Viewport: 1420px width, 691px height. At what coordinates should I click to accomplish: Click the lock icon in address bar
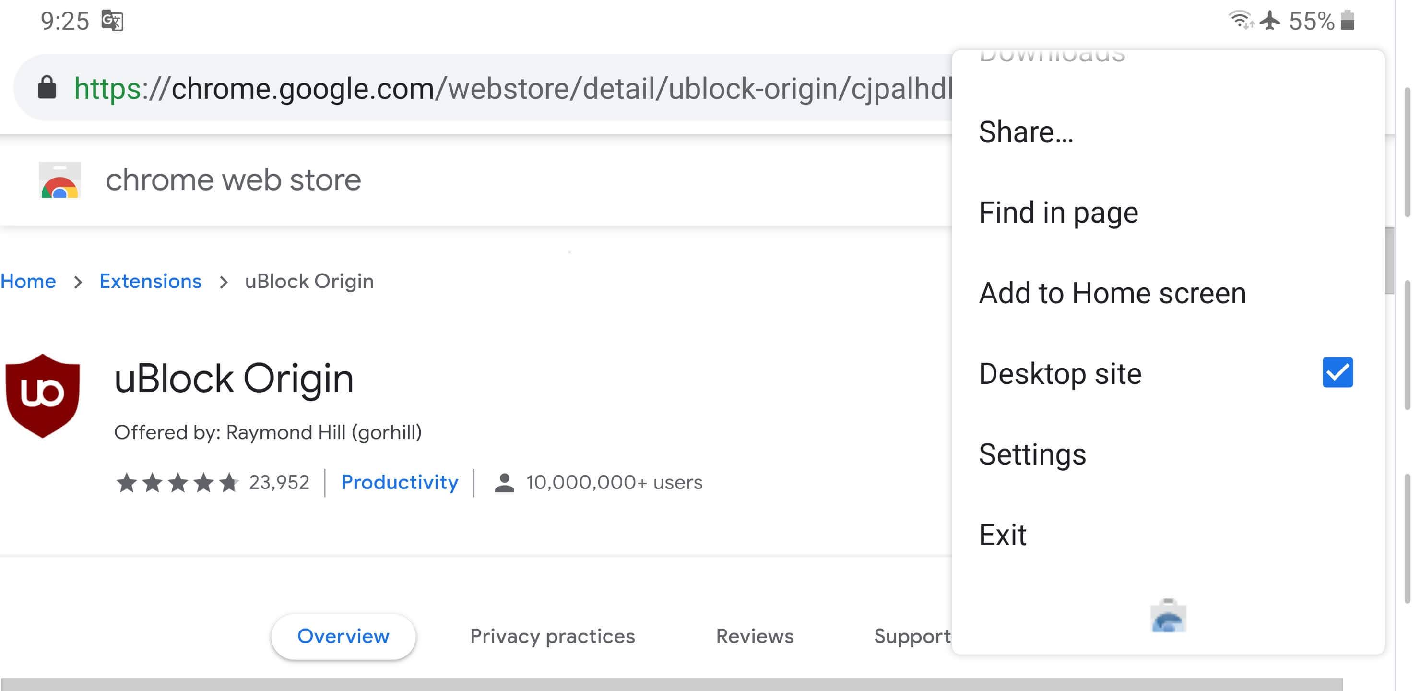(x=47, y=88)
